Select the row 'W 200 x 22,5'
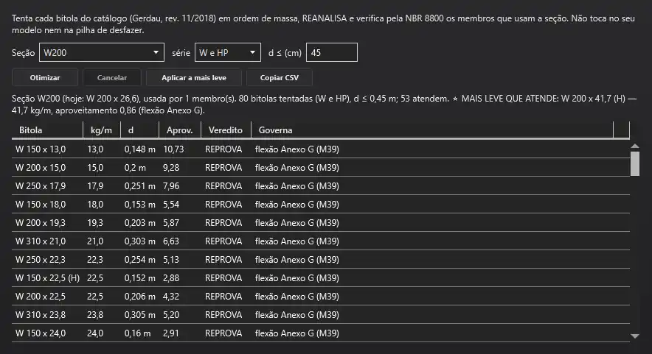The width and height of the screenshot is (652, 354). 321,297
